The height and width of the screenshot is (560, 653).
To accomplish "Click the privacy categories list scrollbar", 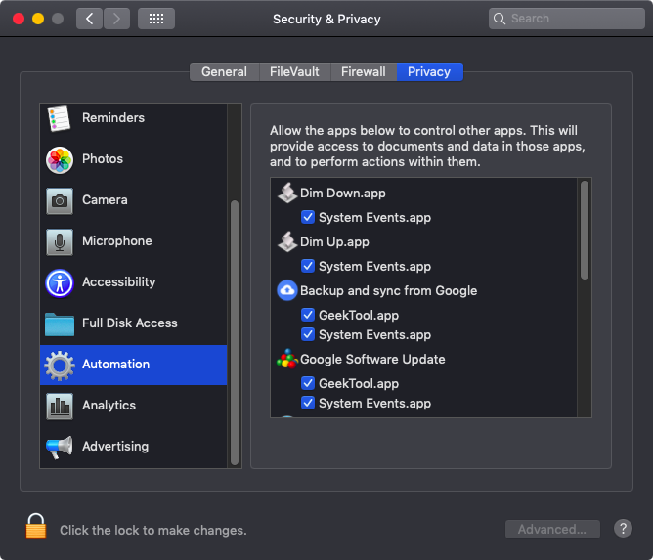I will (235, 333).
